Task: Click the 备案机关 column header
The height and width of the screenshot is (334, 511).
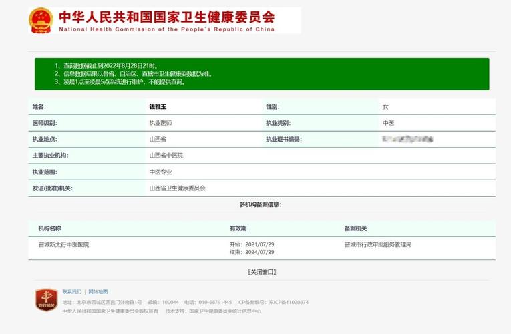Action: (355, 228)
